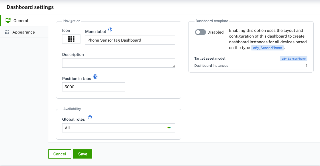Open the Global roles combo box showing All
The width and height of the screenshot is (320, 166).
112,128
